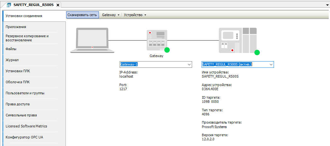Expand the Gateway-1 combo box

click(x=189, y=65)
